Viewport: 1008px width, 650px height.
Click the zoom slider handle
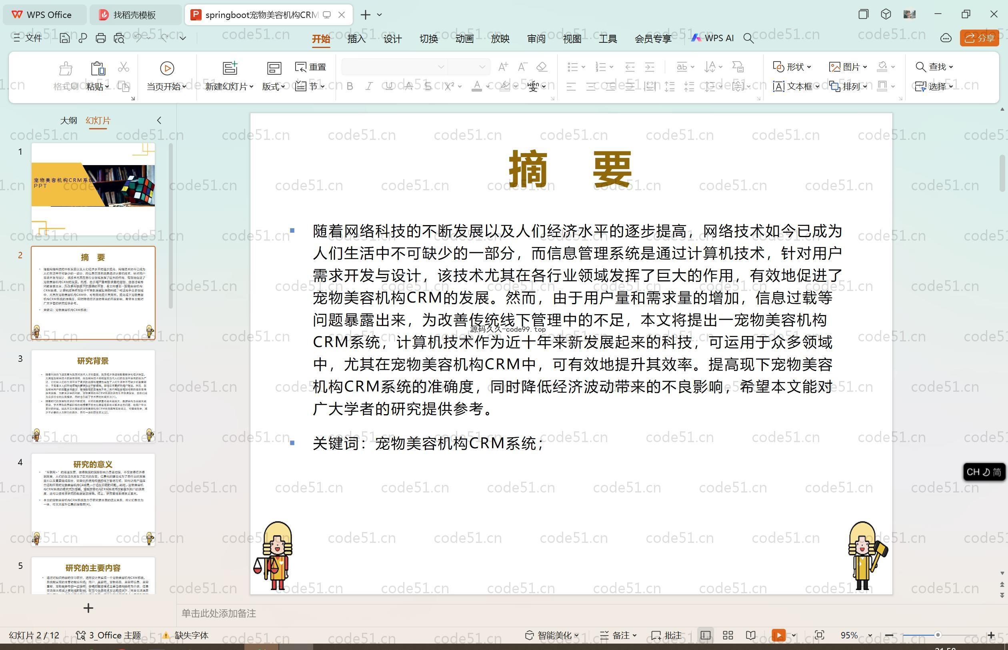pos(938,635)
